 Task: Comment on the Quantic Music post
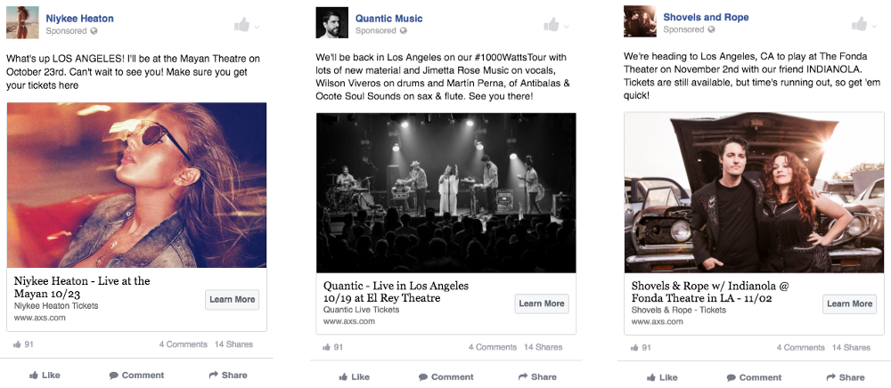(446, 376)
